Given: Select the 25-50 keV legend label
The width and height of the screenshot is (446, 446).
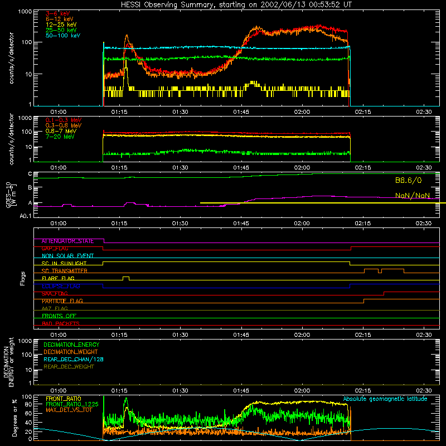Looking at the screenshot, I should click(61, 30).
